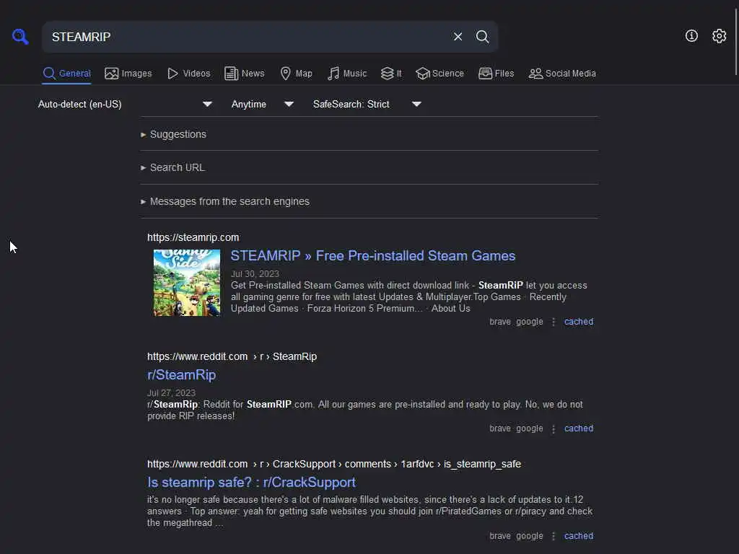Expand the Search URL section

coord(172,167)
